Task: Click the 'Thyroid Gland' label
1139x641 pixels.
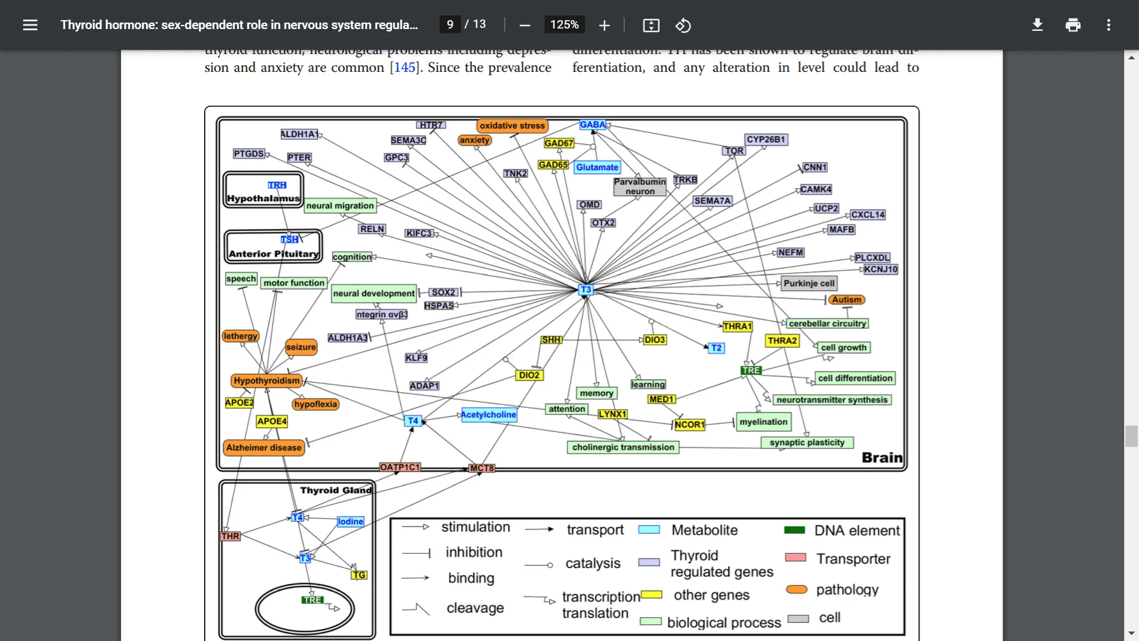Action: click(x=336, y=490)
